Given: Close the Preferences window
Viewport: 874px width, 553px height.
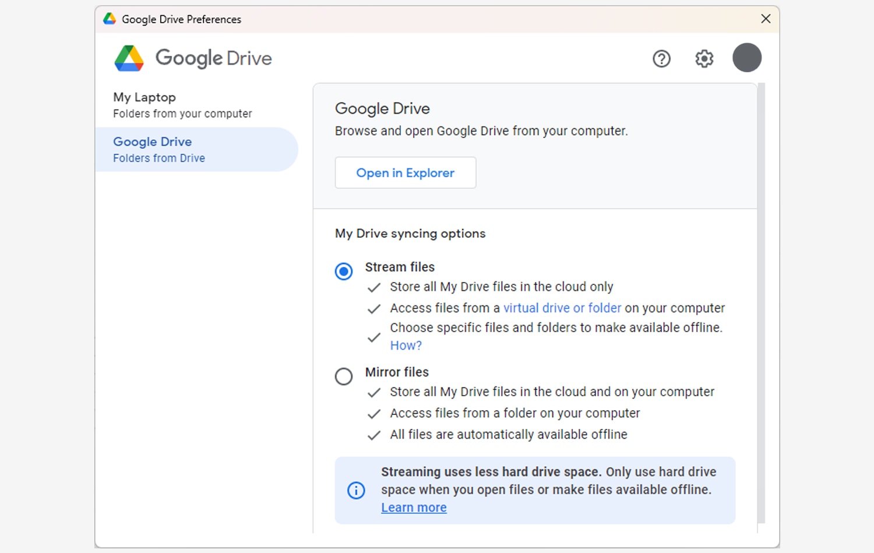Looking at the screenshot, I should [x=766, y=18].
